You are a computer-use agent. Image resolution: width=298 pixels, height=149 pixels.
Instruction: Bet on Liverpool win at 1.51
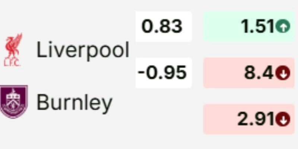[249, 26]
